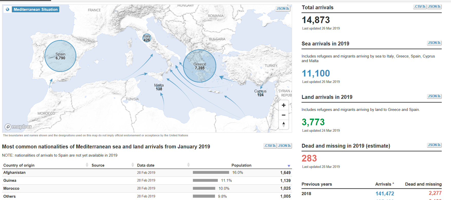Click Afghanistan's 28 Feb 2019 data date

(146, 173)
